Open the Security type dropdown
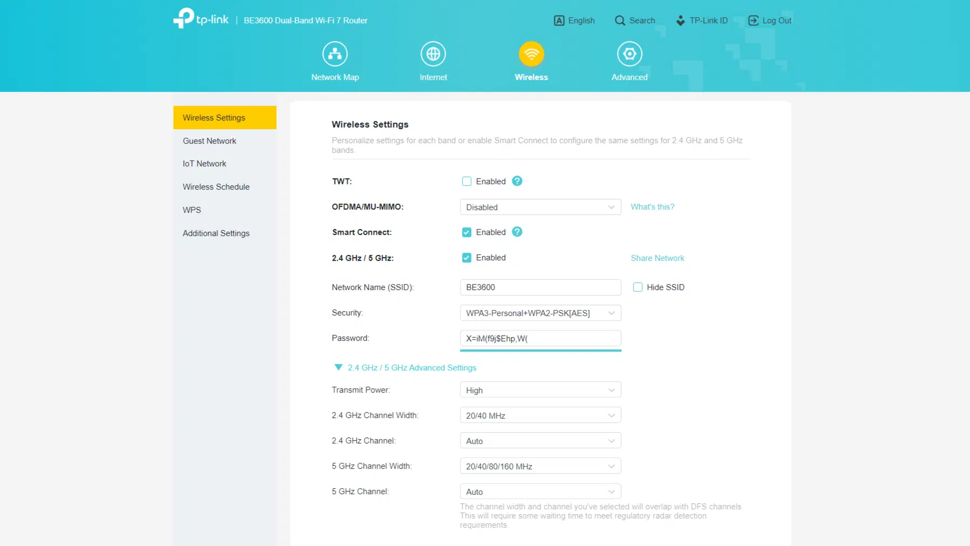Screen dimensions: 970x546 [x=540, y=313]
